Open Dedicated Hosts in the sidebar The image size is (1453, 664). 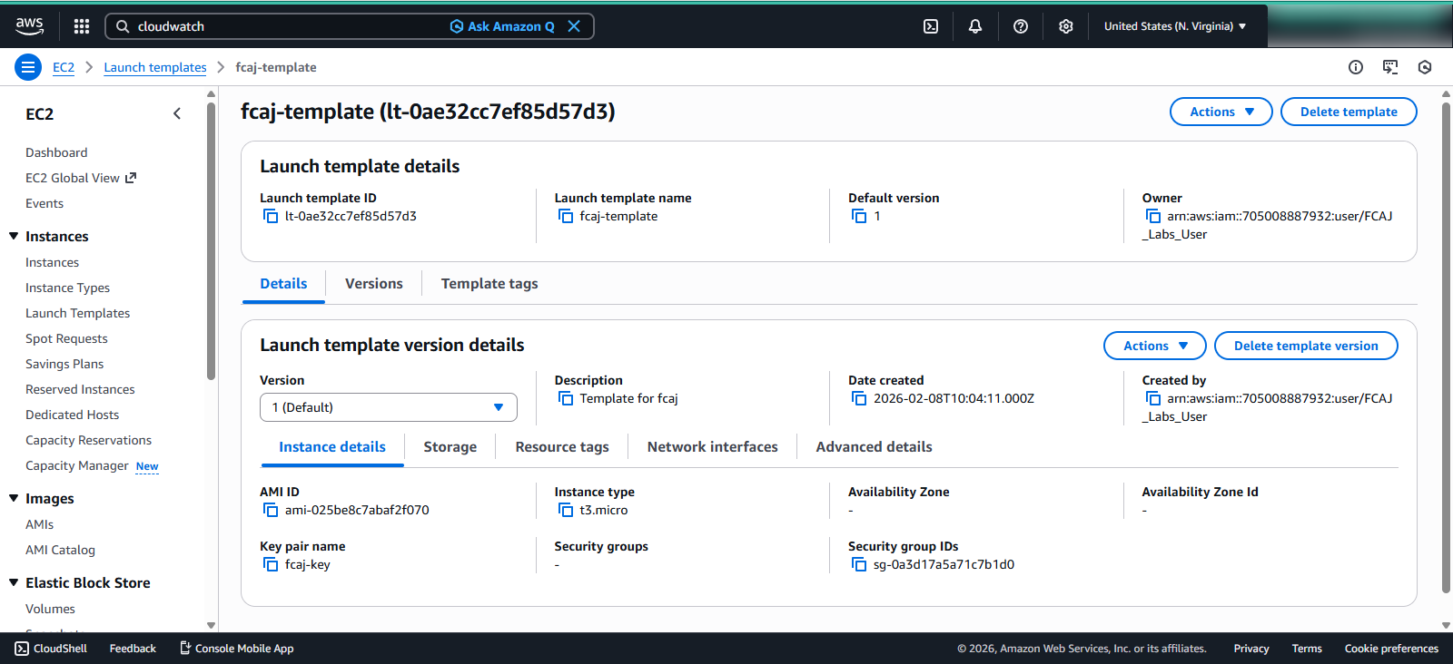point(72,415)
